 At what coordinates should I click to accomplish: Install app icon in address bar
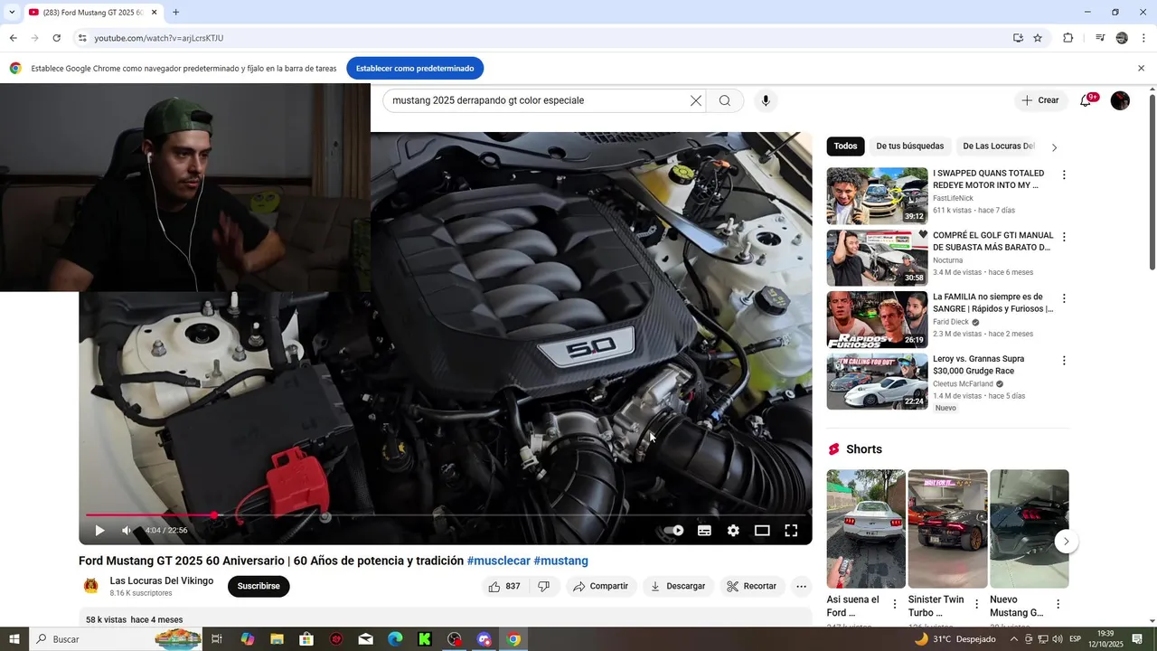[1018, 38]
